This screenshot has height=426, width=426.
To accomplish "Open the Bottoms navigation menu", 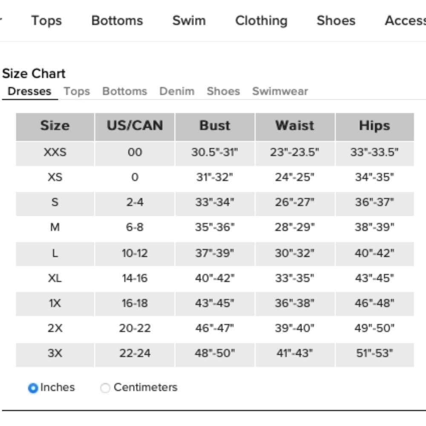I will (117, 20).
